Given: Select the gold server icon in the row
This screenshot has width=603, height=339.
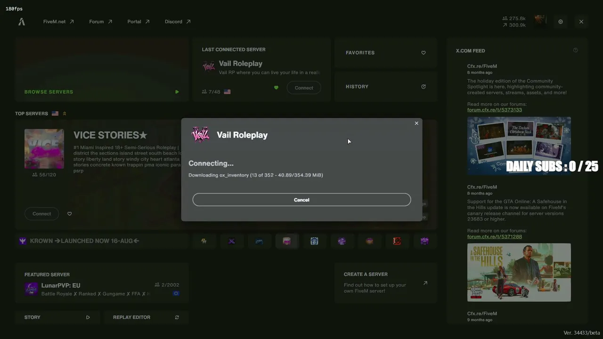Looking at the screenshot, I should (x=204, y=241).
